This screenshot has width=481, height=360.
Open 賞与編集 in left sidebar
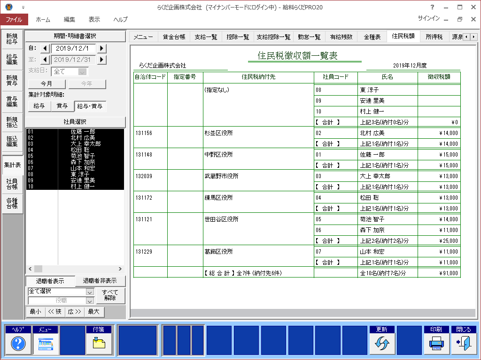[12, 101]
